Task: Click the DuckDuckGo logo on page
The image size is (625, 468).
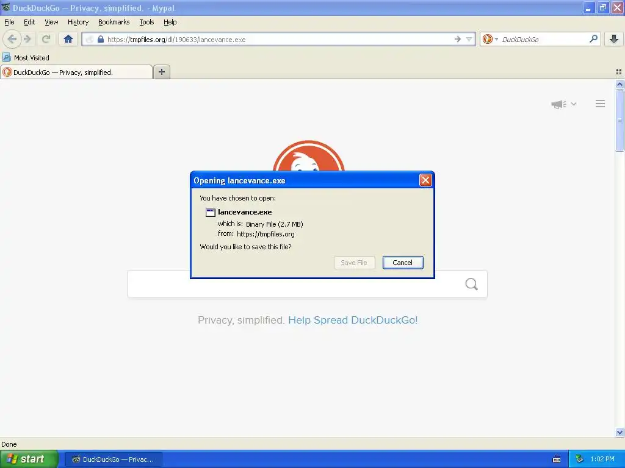Action: [x=308, y=156]
